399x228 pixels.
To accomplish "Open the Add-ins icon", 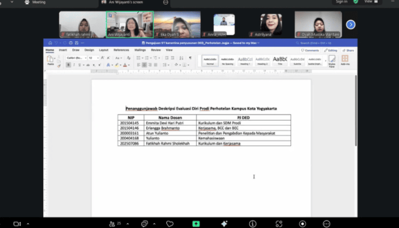I will click(345, 60).
